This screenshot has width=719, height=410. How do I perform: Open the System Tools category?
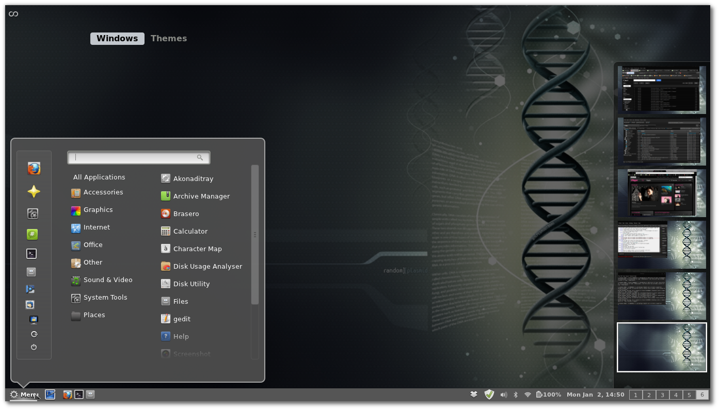(x=105, y=298)
